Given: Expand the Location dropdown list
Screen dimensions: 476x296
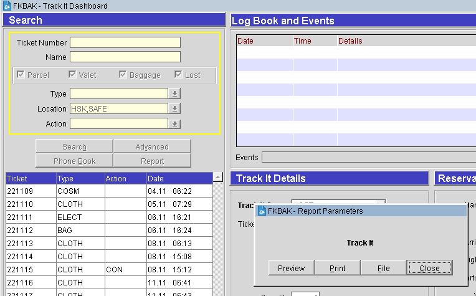Looking at the screenshot, I should point(175,109).
